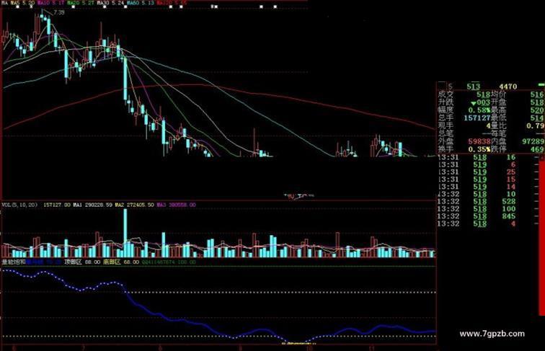The width and height of the screenshot is (545, 351).
Task: Click the order volume 4470 in top row
Action: [508, 86]
